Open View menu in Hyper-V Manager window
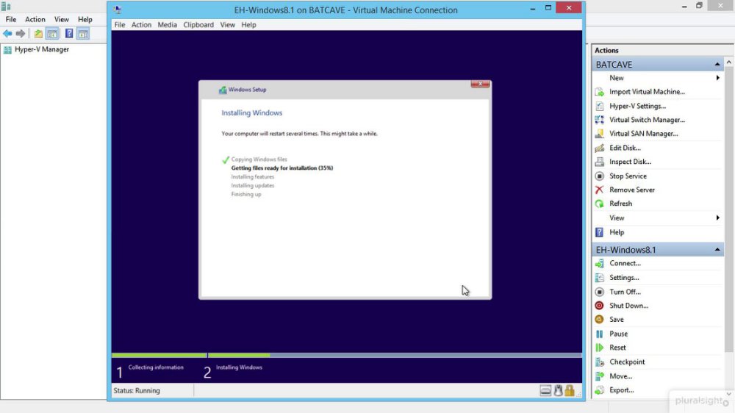 coord(62,19)
